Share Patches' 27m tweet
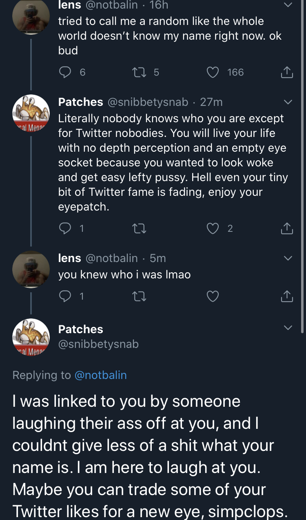 click(x=287, y=229)
